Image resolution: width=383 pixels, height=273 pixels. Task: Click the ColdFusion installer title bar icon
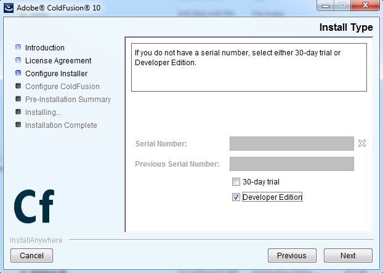(9, 9)
